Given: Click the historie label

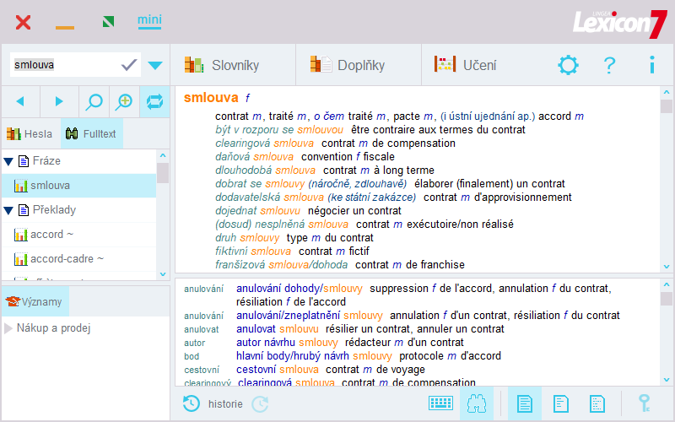Looking at the screenshot, I should tap(225, 404).
